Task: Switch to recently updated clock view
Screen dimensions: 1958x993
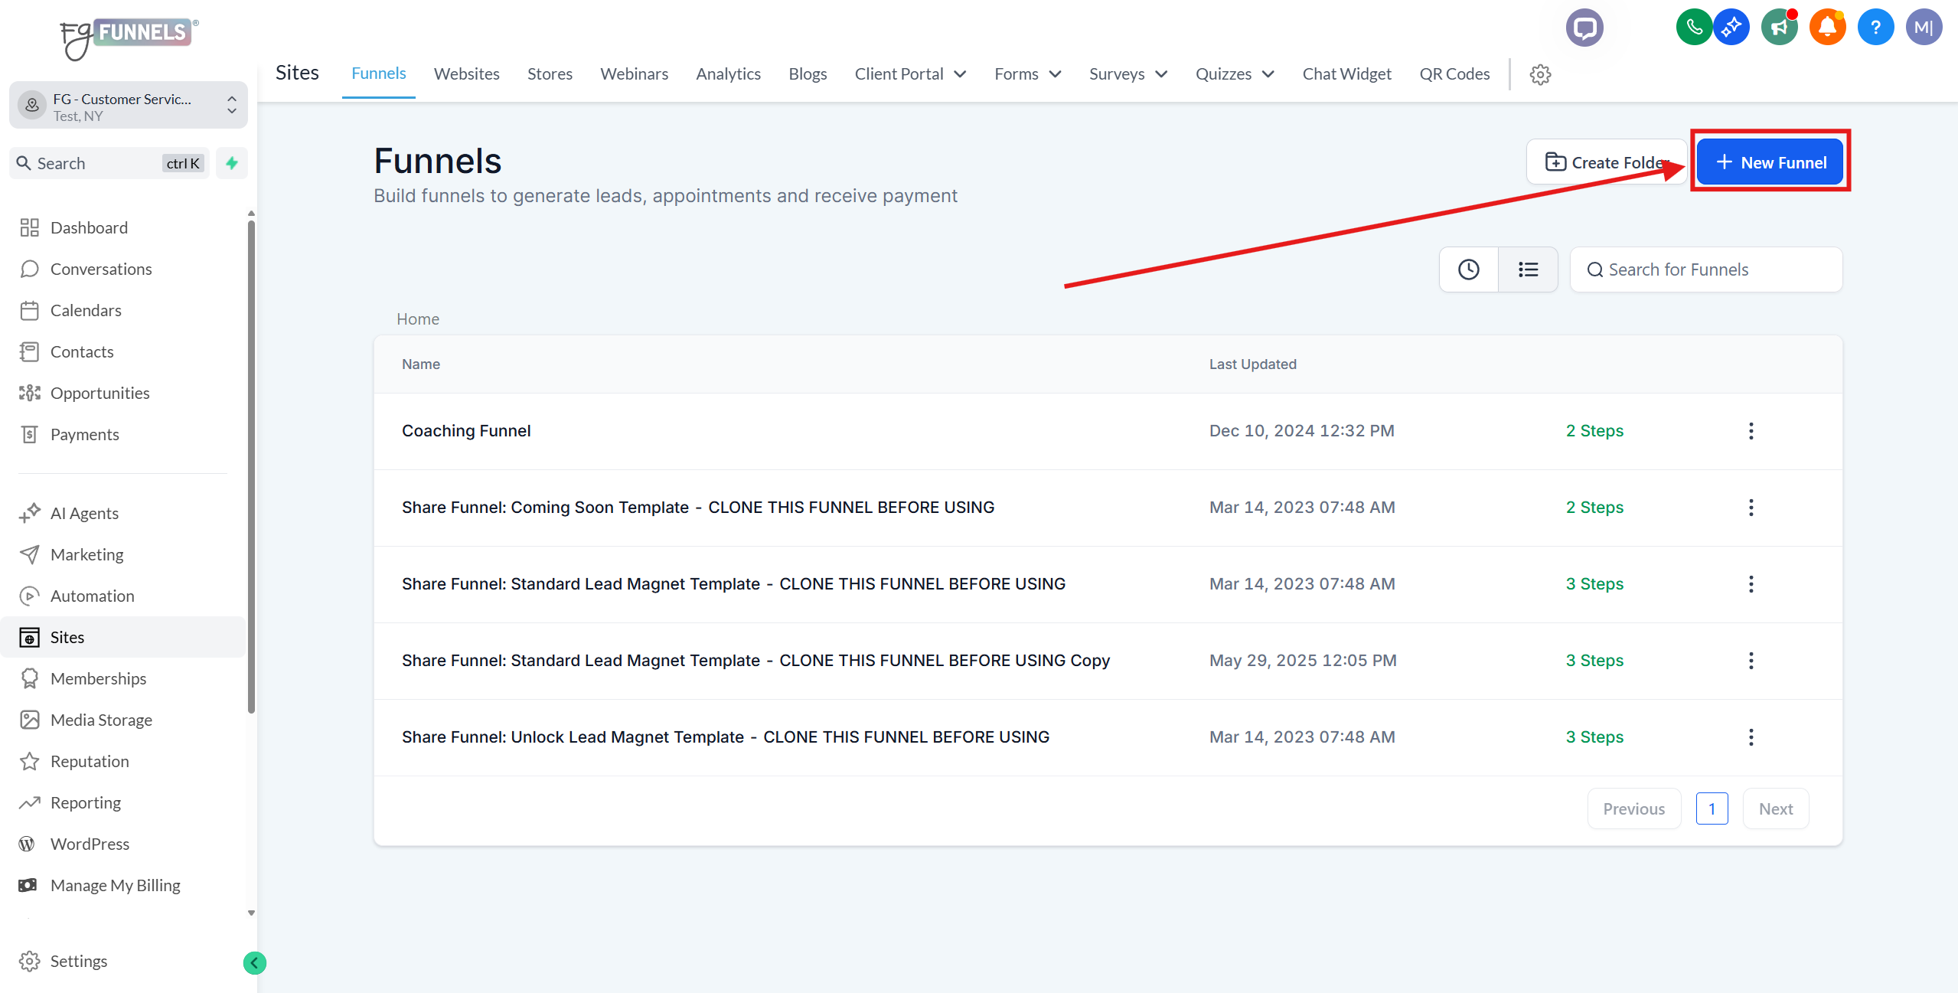Action: pos(1468,269)
